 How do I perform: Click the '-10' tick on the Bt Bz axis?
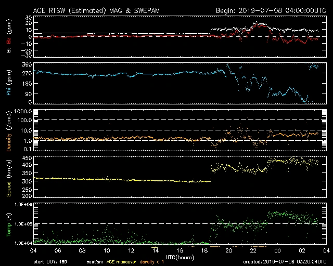[27, 44]
